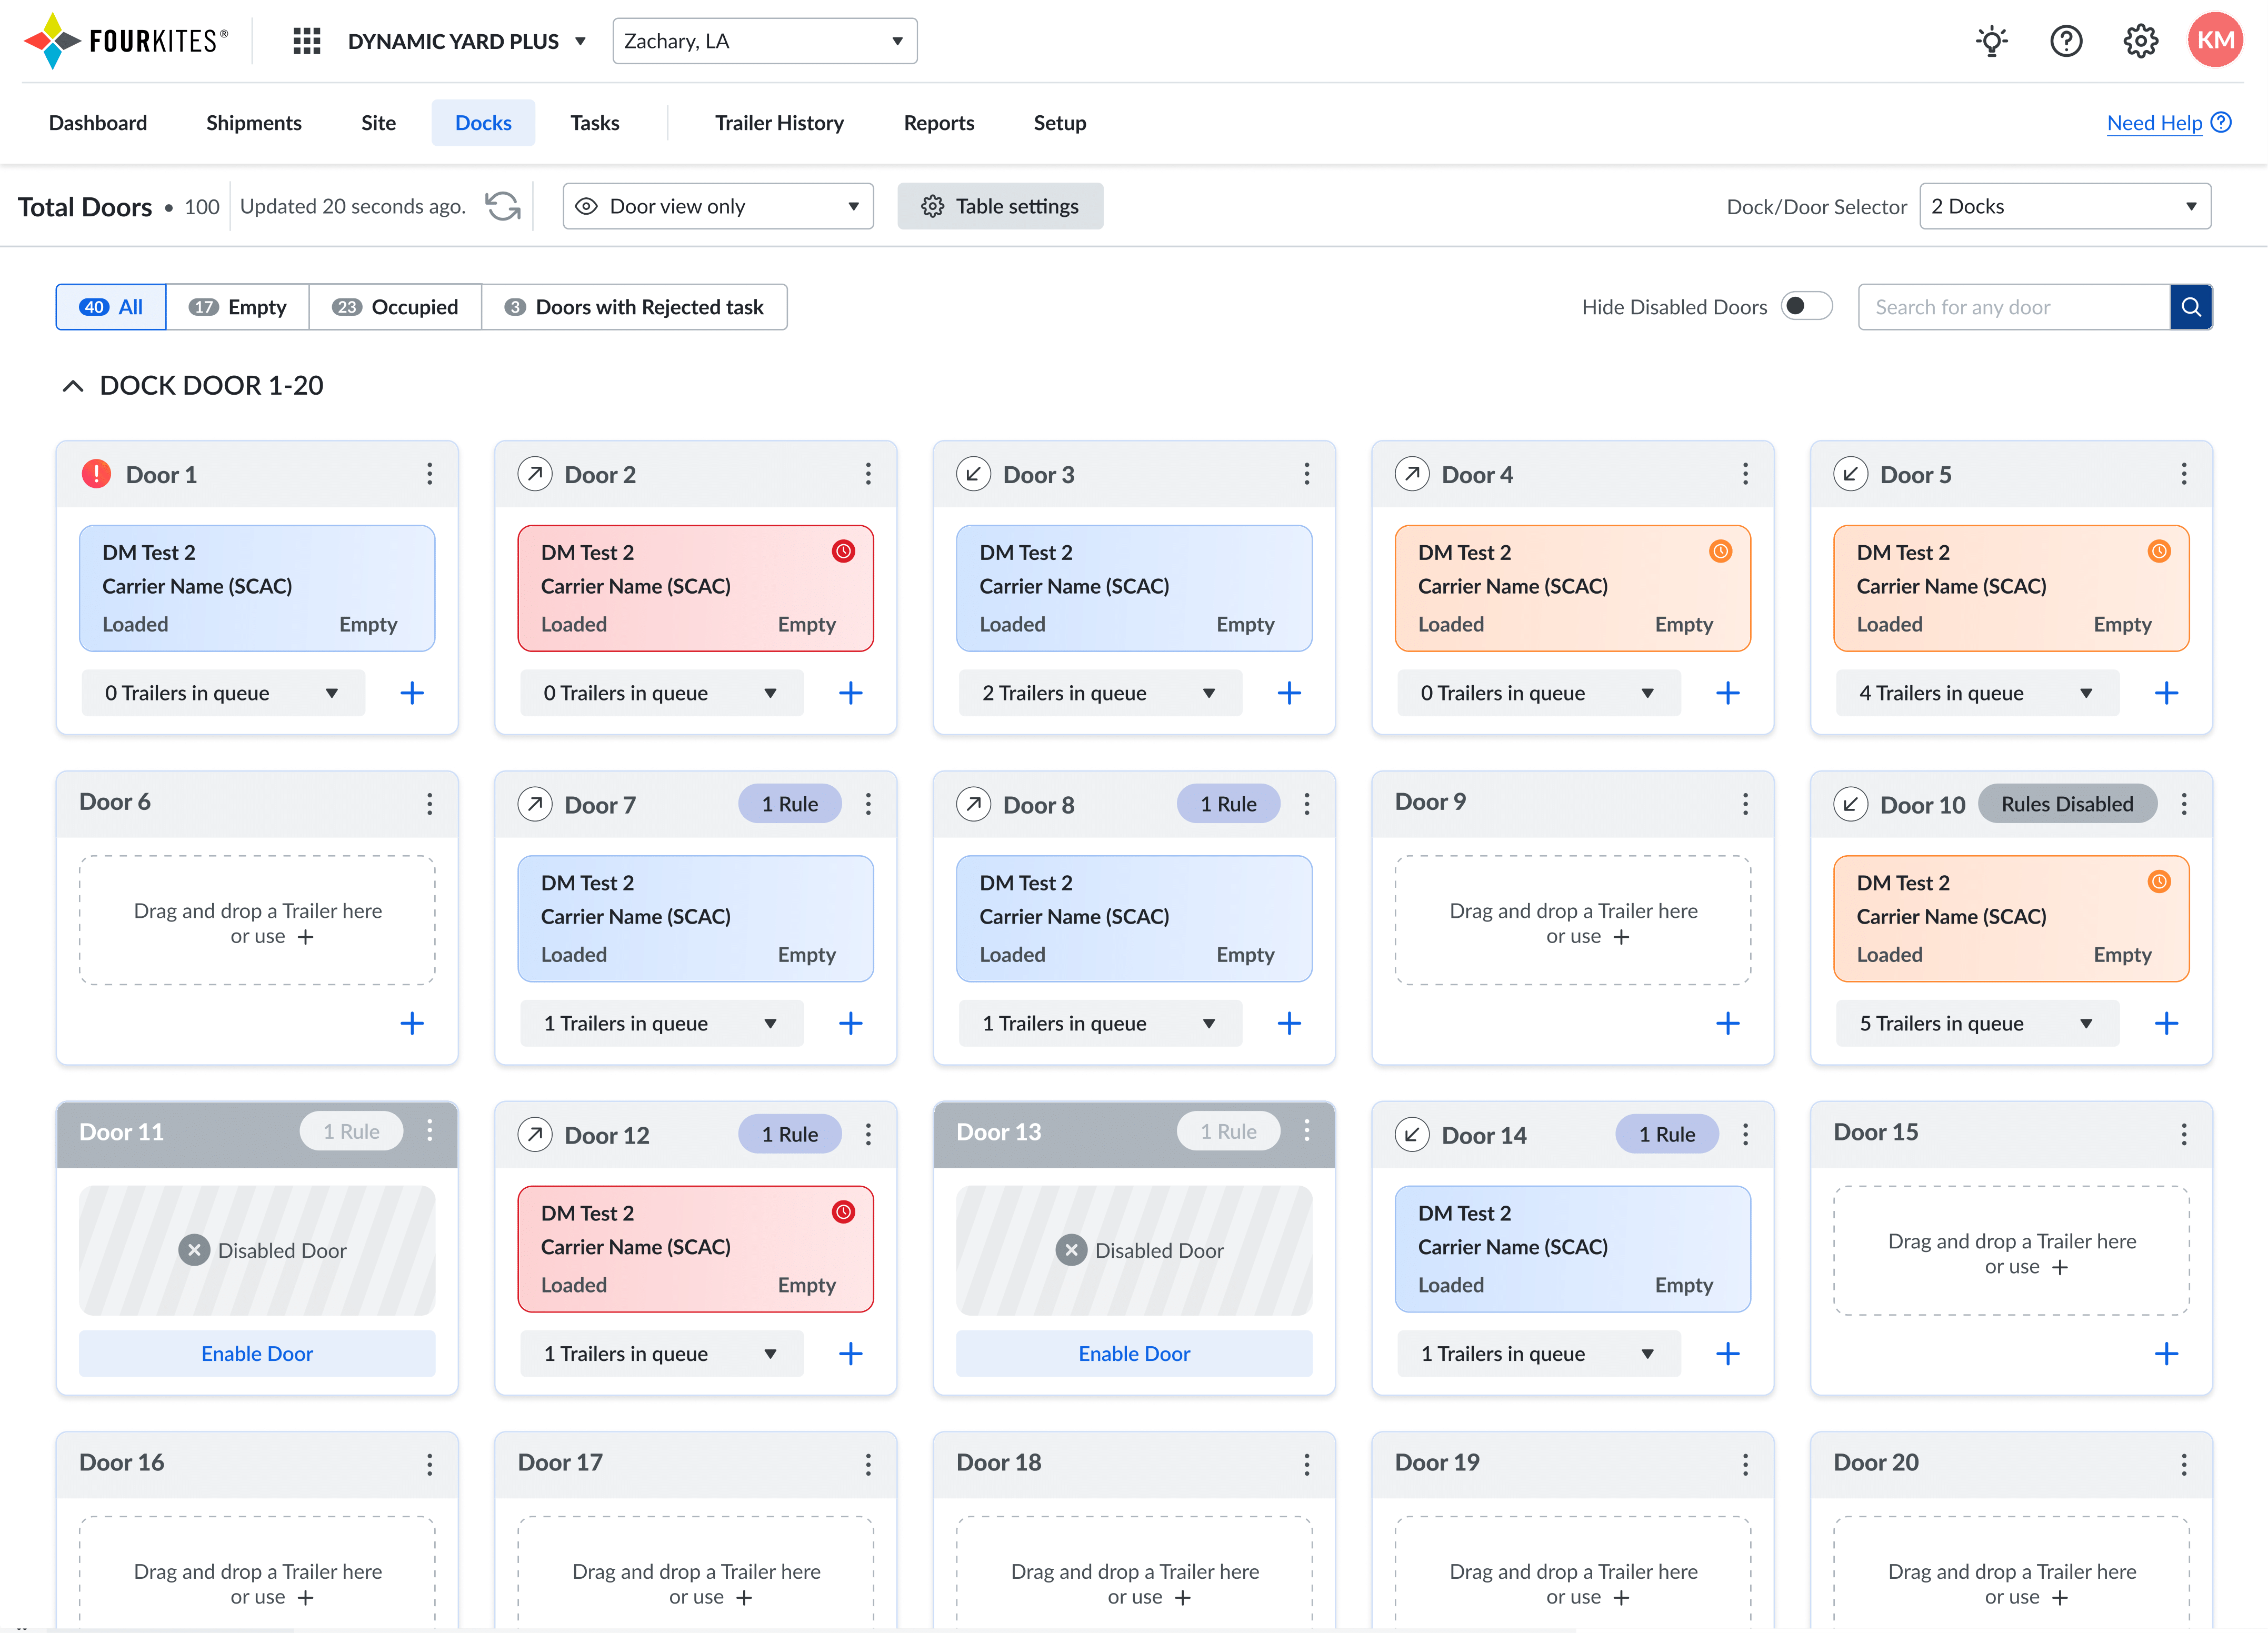Switch to the Tasks tab
The height and width of the screenshot is (1633, 2268).
[595, 123]
